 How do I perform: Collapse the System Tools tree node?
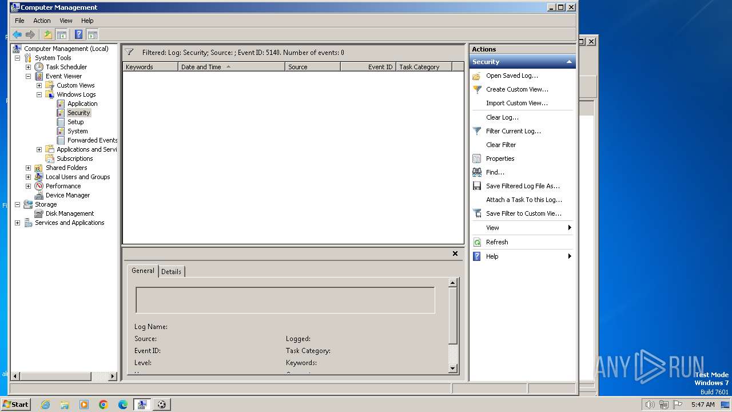click(x=17, y=58)
